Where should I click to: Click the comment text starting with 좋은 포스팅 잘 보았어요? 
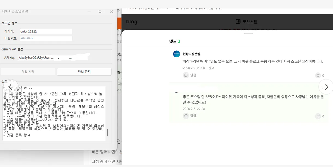253,99
